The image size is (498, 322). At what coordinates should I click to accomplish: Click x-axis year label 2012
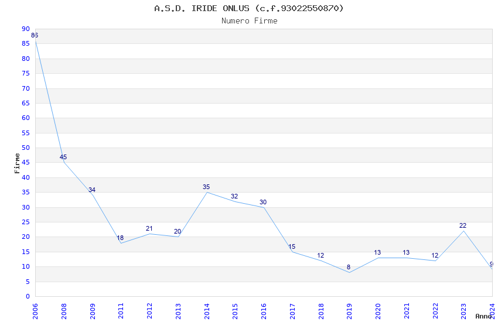pyautogui.click(x=149, y=311)
